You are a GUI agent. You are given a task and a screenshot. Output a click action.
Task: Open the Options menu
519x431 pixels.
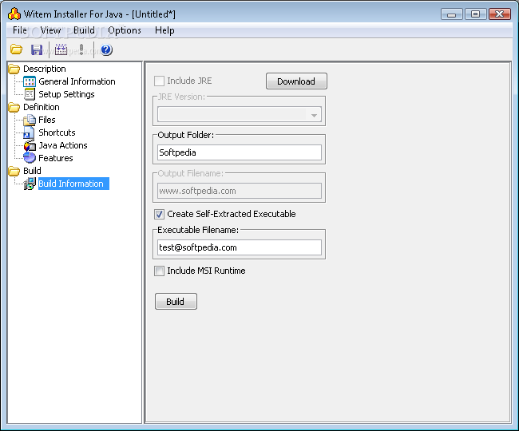(125, 30)
